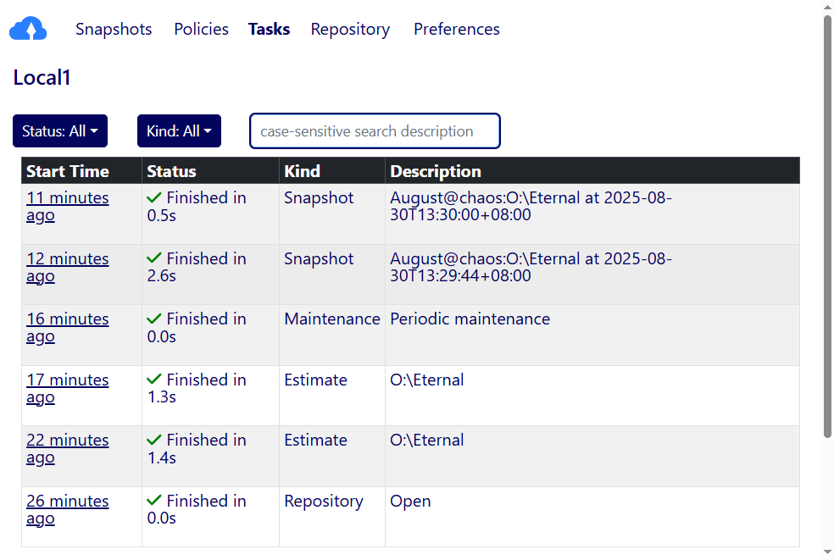Click the Kopia cloud logo icon
The image size is (834, 560).
click(x=28, y=30)
